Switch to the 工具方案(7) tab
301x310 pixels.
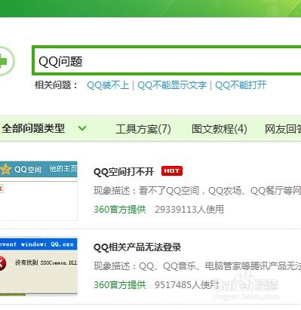click(143, 129)
